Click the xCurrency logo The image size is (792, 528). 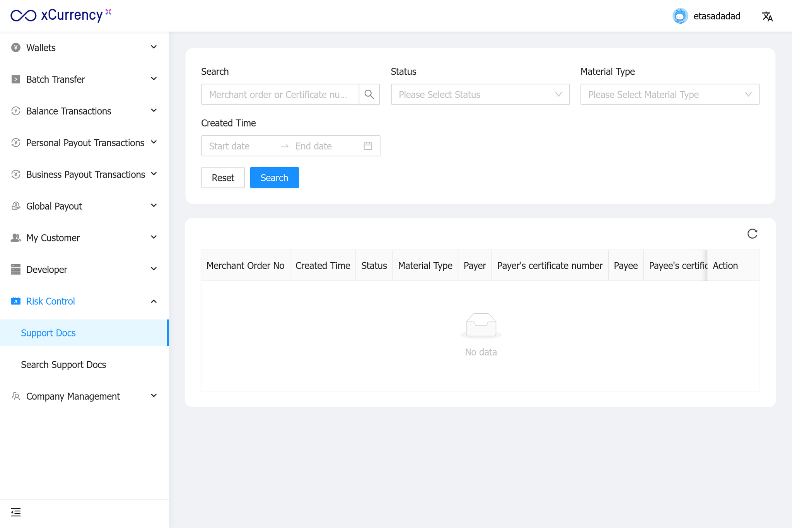(61, 15)
